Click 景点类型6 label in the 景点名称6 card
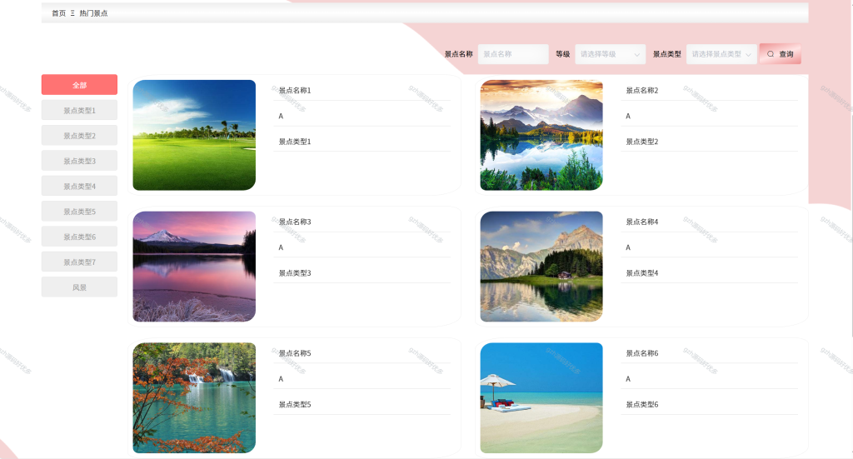The width and height of the screenshot is (853, 459). 642,404
